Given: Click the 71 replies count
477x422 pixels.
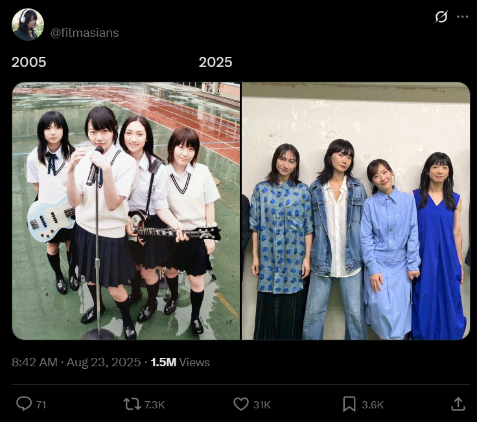Looking at the screenshot, I should [x=41, y=405].
